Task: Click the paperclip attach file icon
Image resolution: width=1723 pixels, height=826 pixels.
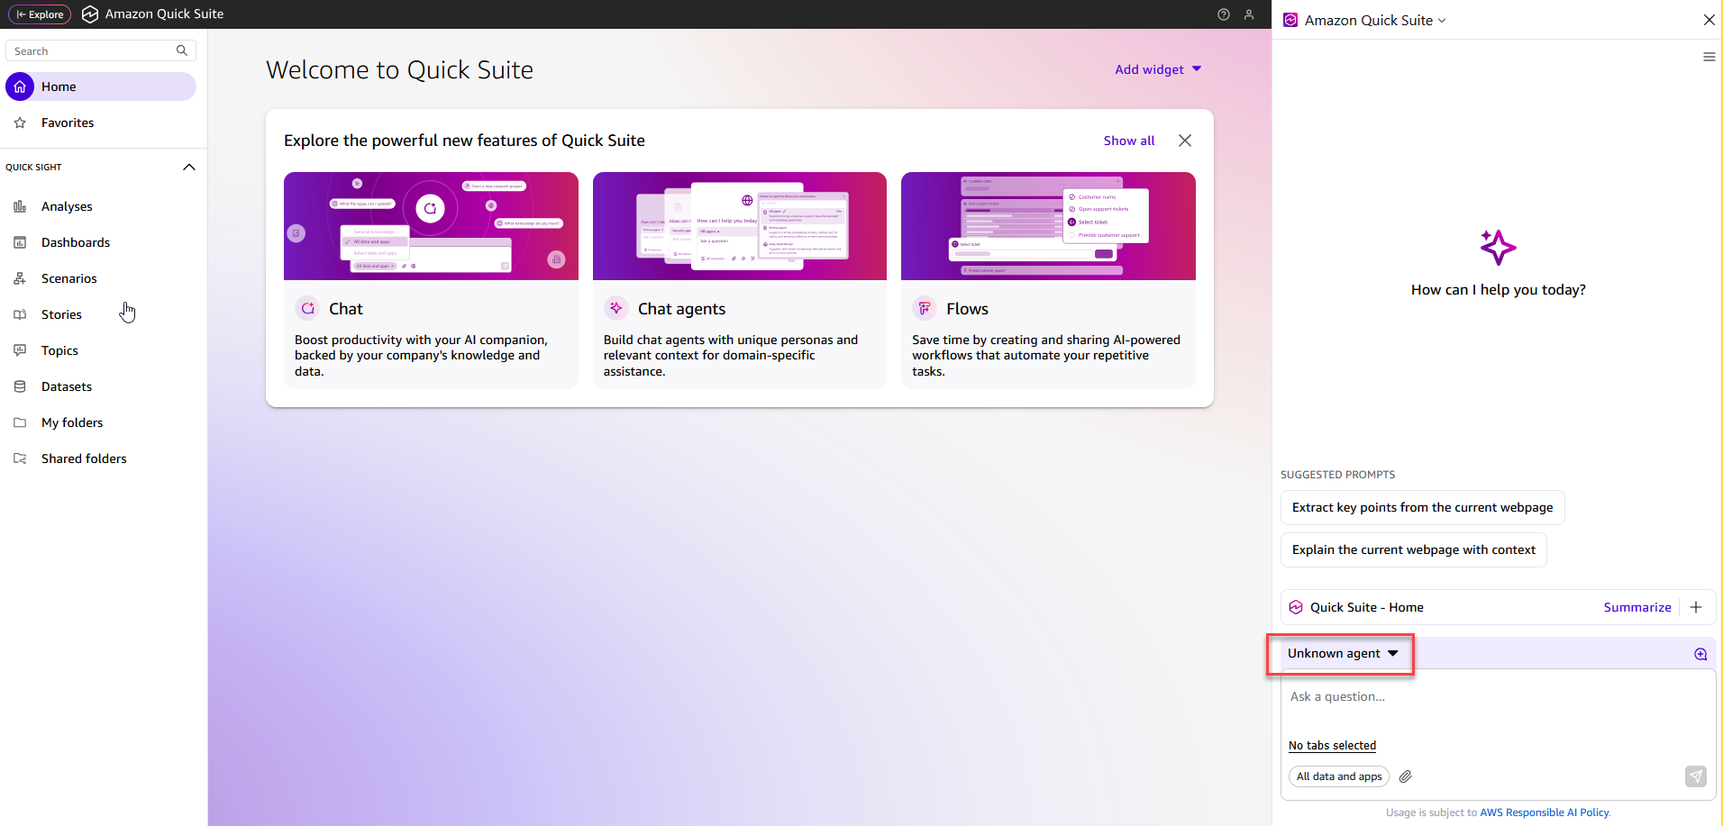Action: pyautogui.click(x=1406, y=776)
